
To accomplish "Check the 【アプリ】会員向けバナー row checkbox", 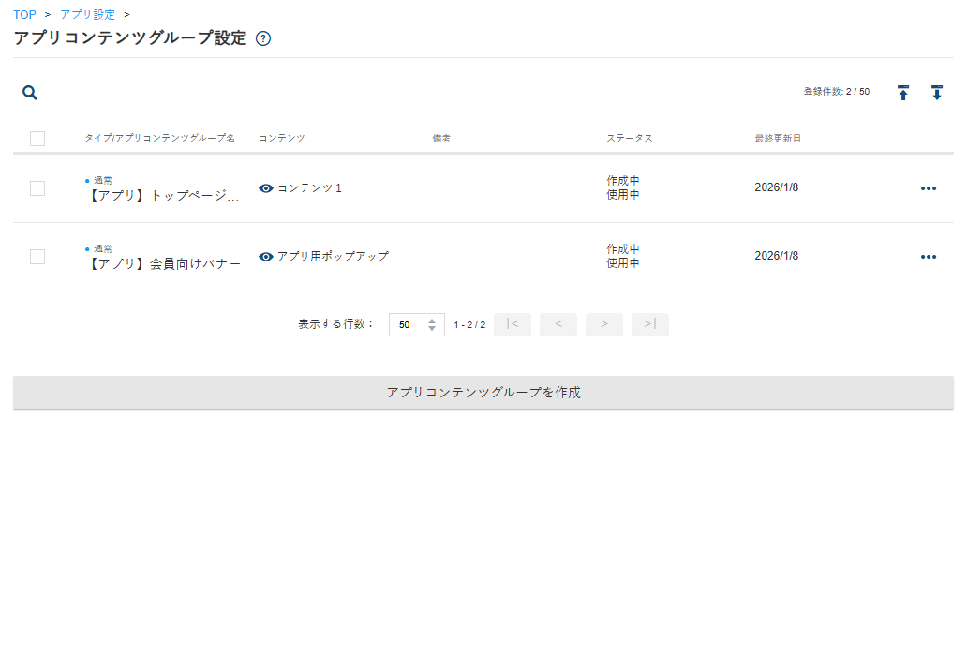I will [x=37, y=257].
